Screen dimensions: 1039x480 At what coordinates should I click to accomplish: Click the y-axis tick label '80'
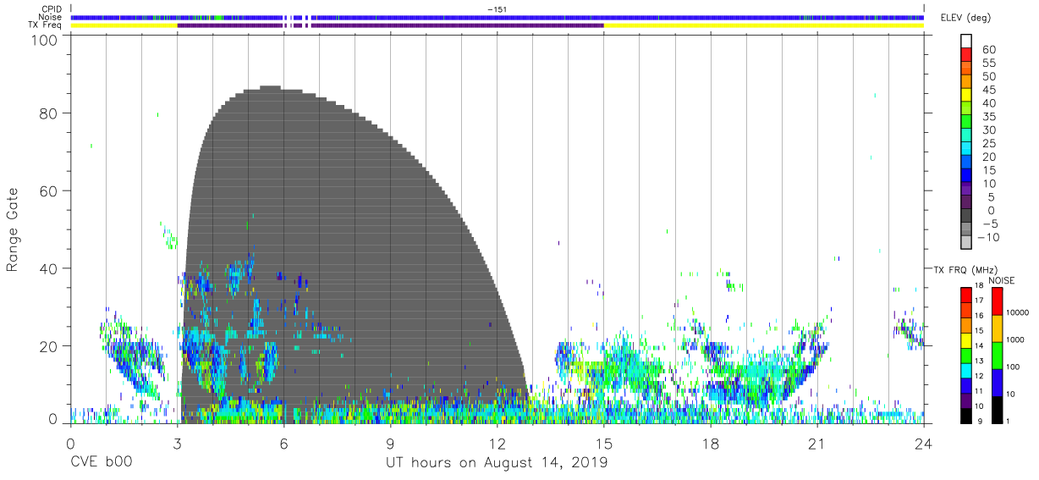[x=48, y=113]
